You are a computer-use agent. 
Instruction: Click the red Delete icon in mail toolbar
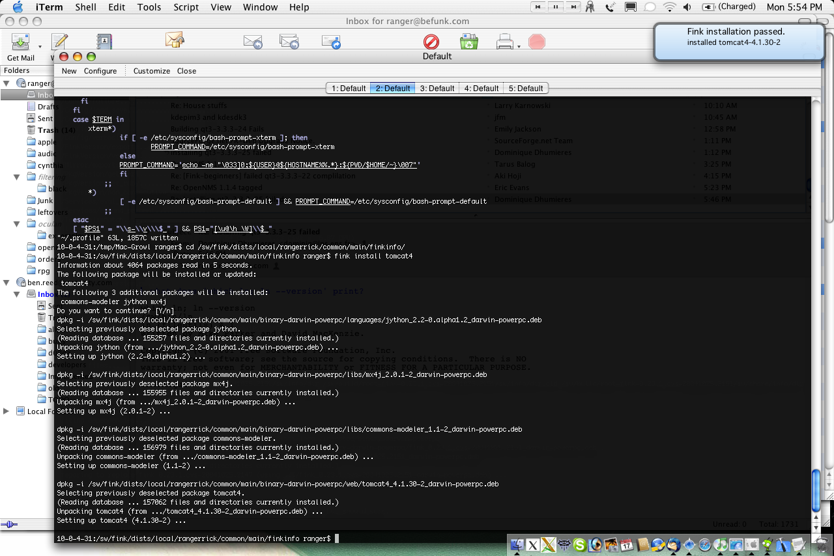(431, 42)
